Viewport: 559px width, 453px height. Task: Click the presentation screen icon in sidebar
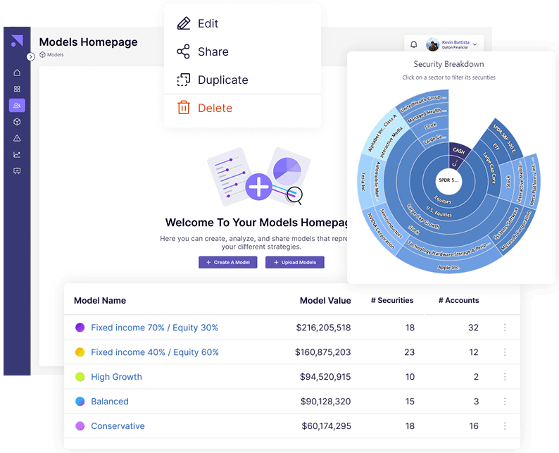pos(17,170)
